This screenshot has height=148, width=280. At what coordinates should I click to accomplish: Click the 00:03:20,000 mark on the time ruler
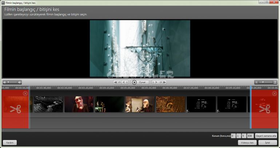click(85, 88)
